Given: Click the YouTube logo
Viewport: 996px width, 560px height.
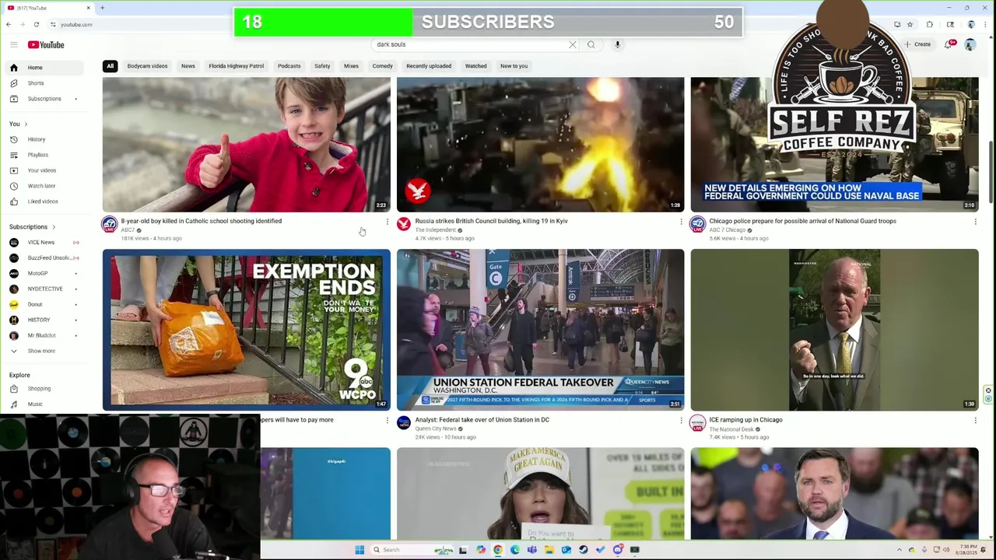Looking at the screenshot, I should click(x=46, y=44).
